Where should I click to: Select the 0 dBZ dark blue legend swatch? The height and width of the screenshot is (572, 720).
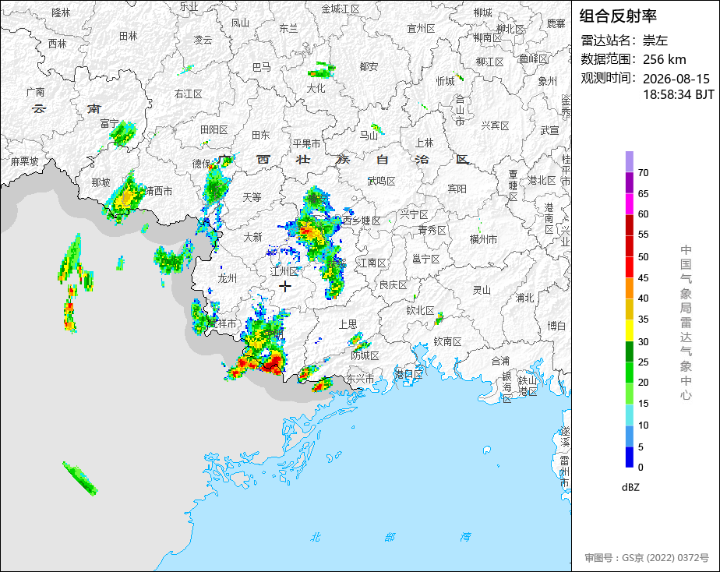[629, 457]
